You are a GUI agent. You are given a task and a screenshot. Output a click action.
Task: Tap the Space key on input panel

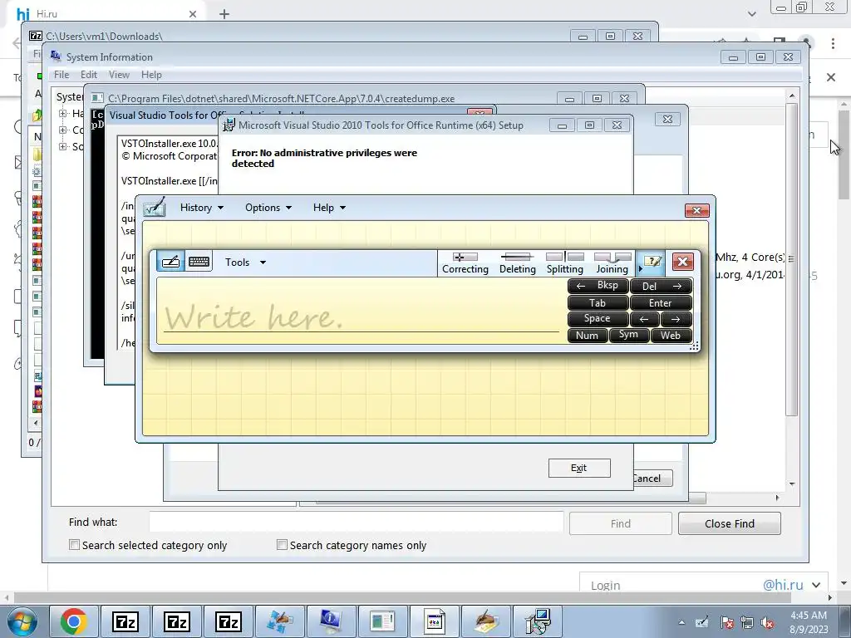(598, 319)
